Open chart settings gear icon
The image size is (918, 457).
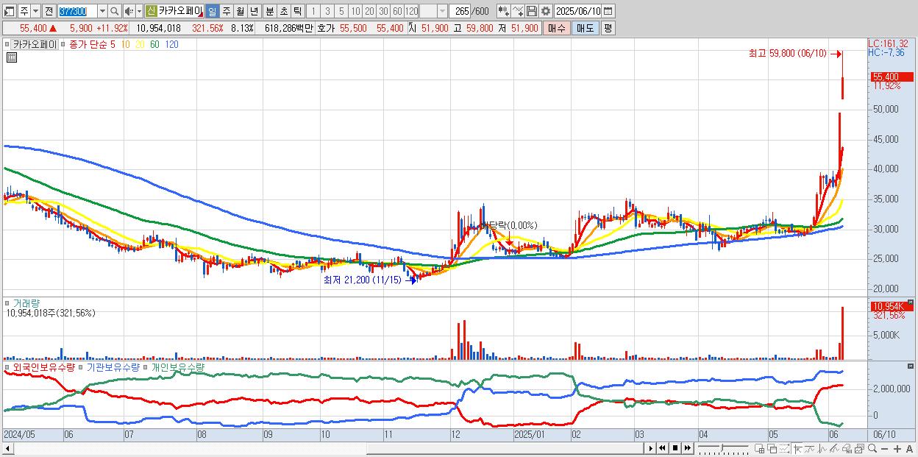coord(546,11)
